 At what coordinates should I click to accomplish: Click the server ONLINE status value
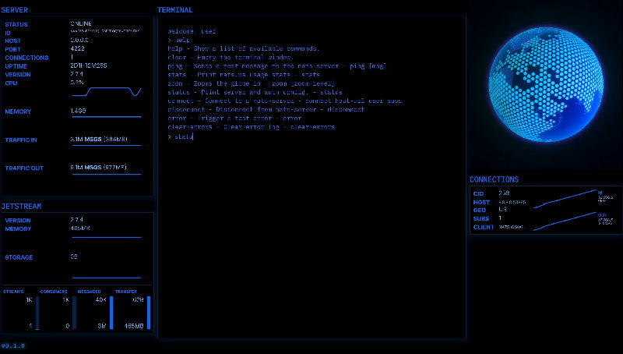[81, 24]
